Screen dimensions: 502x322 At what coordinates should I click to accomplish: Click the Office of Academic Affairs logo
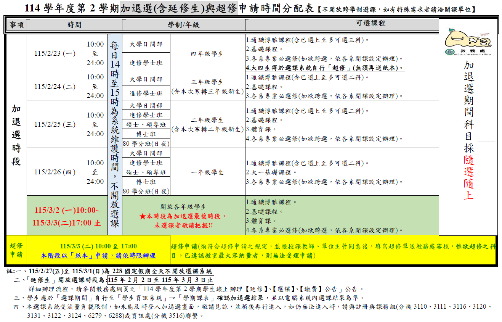[x=468, y=42]
